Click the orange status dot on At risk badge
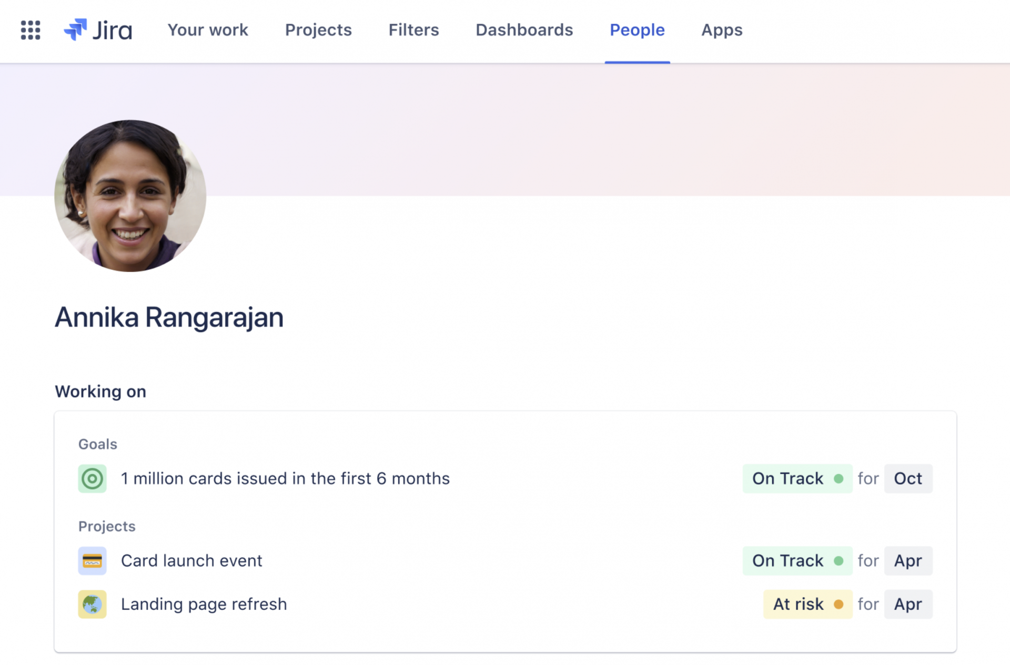 (840, 604)
